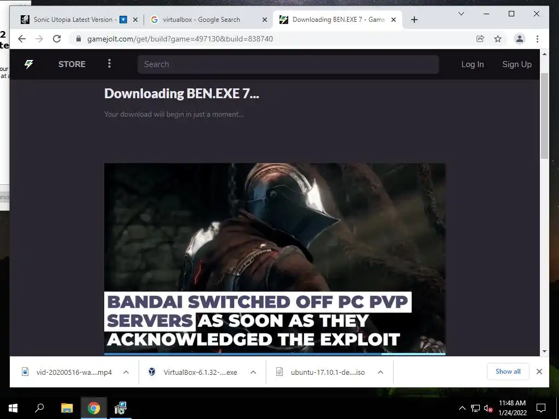This screenshot has height=419, width=559.
Task: Click Show all downloads
Action: pos(508,372)
